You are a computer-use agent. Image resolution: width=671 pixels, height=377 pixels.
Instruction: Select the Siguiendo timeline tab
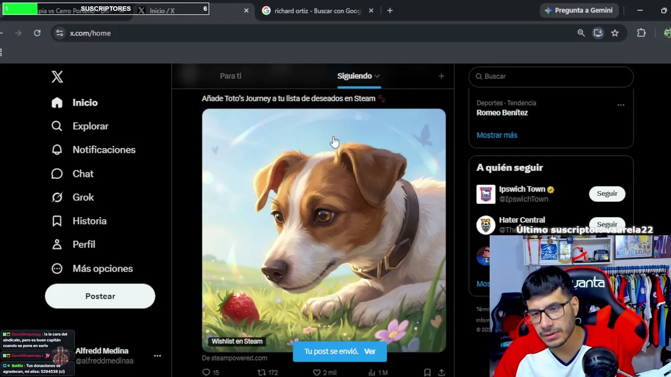(354, 76)
